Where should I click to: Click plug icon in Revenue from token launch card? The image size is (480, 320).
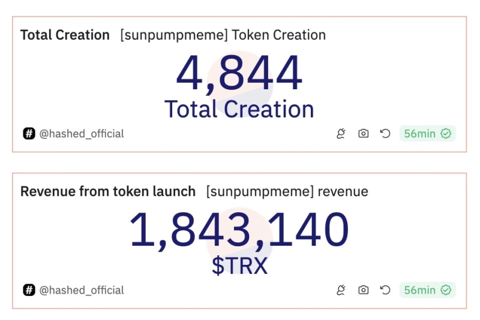[341, 290]
